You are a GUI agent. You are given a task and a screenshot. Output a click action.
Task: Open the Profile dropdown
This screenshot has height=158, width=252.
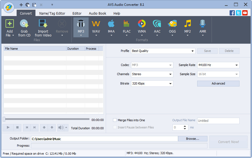(192, 51)
